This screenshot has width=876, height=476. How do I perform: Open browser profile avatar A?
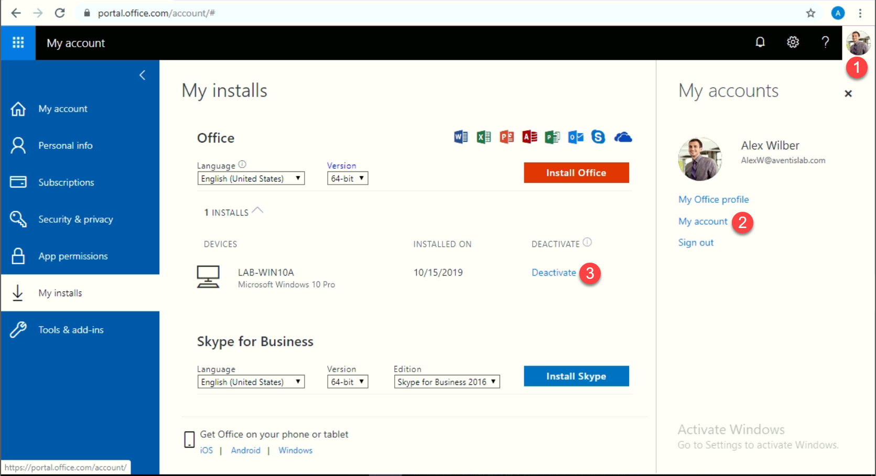(x=838, y=13)
